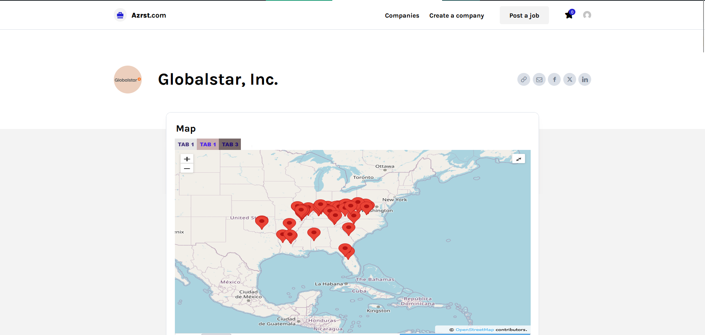
Task: Click the República Dominicana map label
Action: (418, 301)
